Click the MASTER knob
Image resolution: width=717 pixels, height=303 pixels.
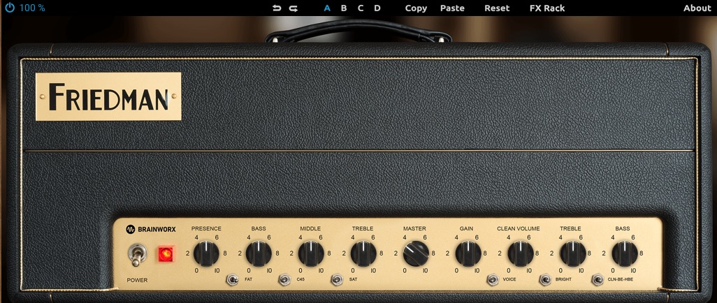click(416, 253)
